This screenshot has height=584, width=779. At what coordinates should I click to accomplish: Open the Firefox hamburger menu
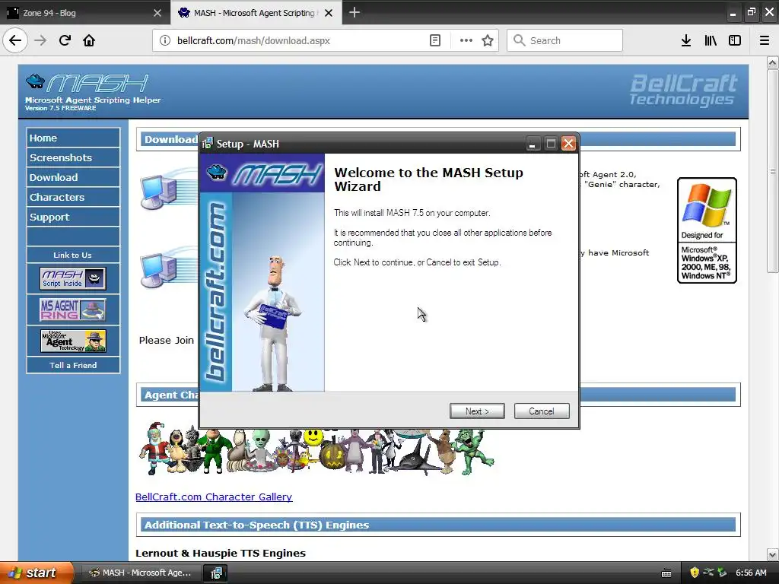765,40
